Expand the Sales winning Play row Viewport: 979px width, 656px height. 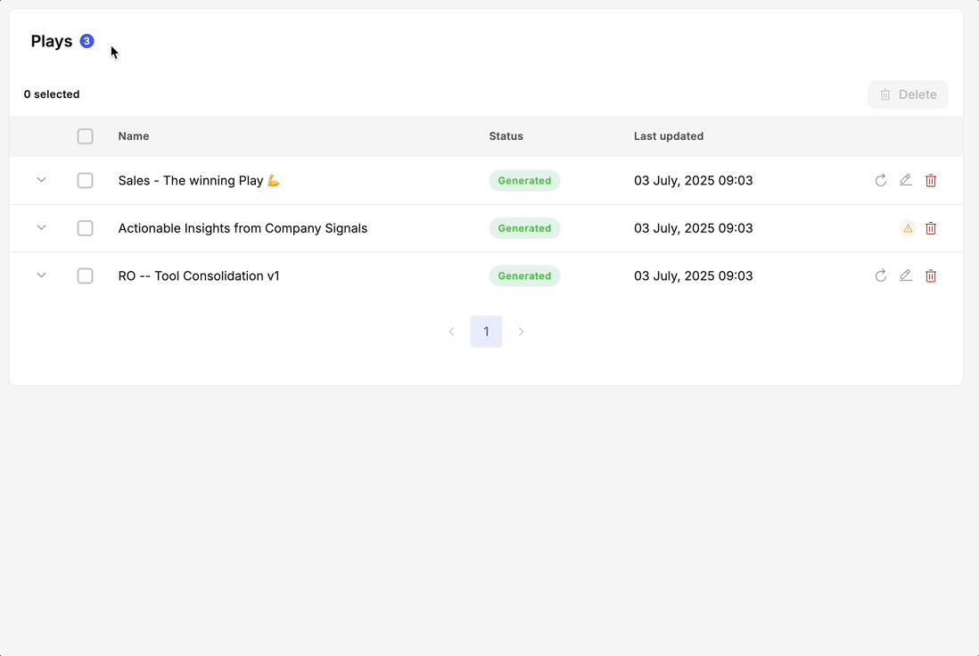point(41,180)
